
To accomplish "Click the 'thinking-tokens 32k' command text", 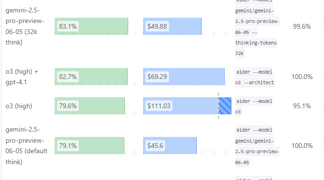I will coord(256,48).
